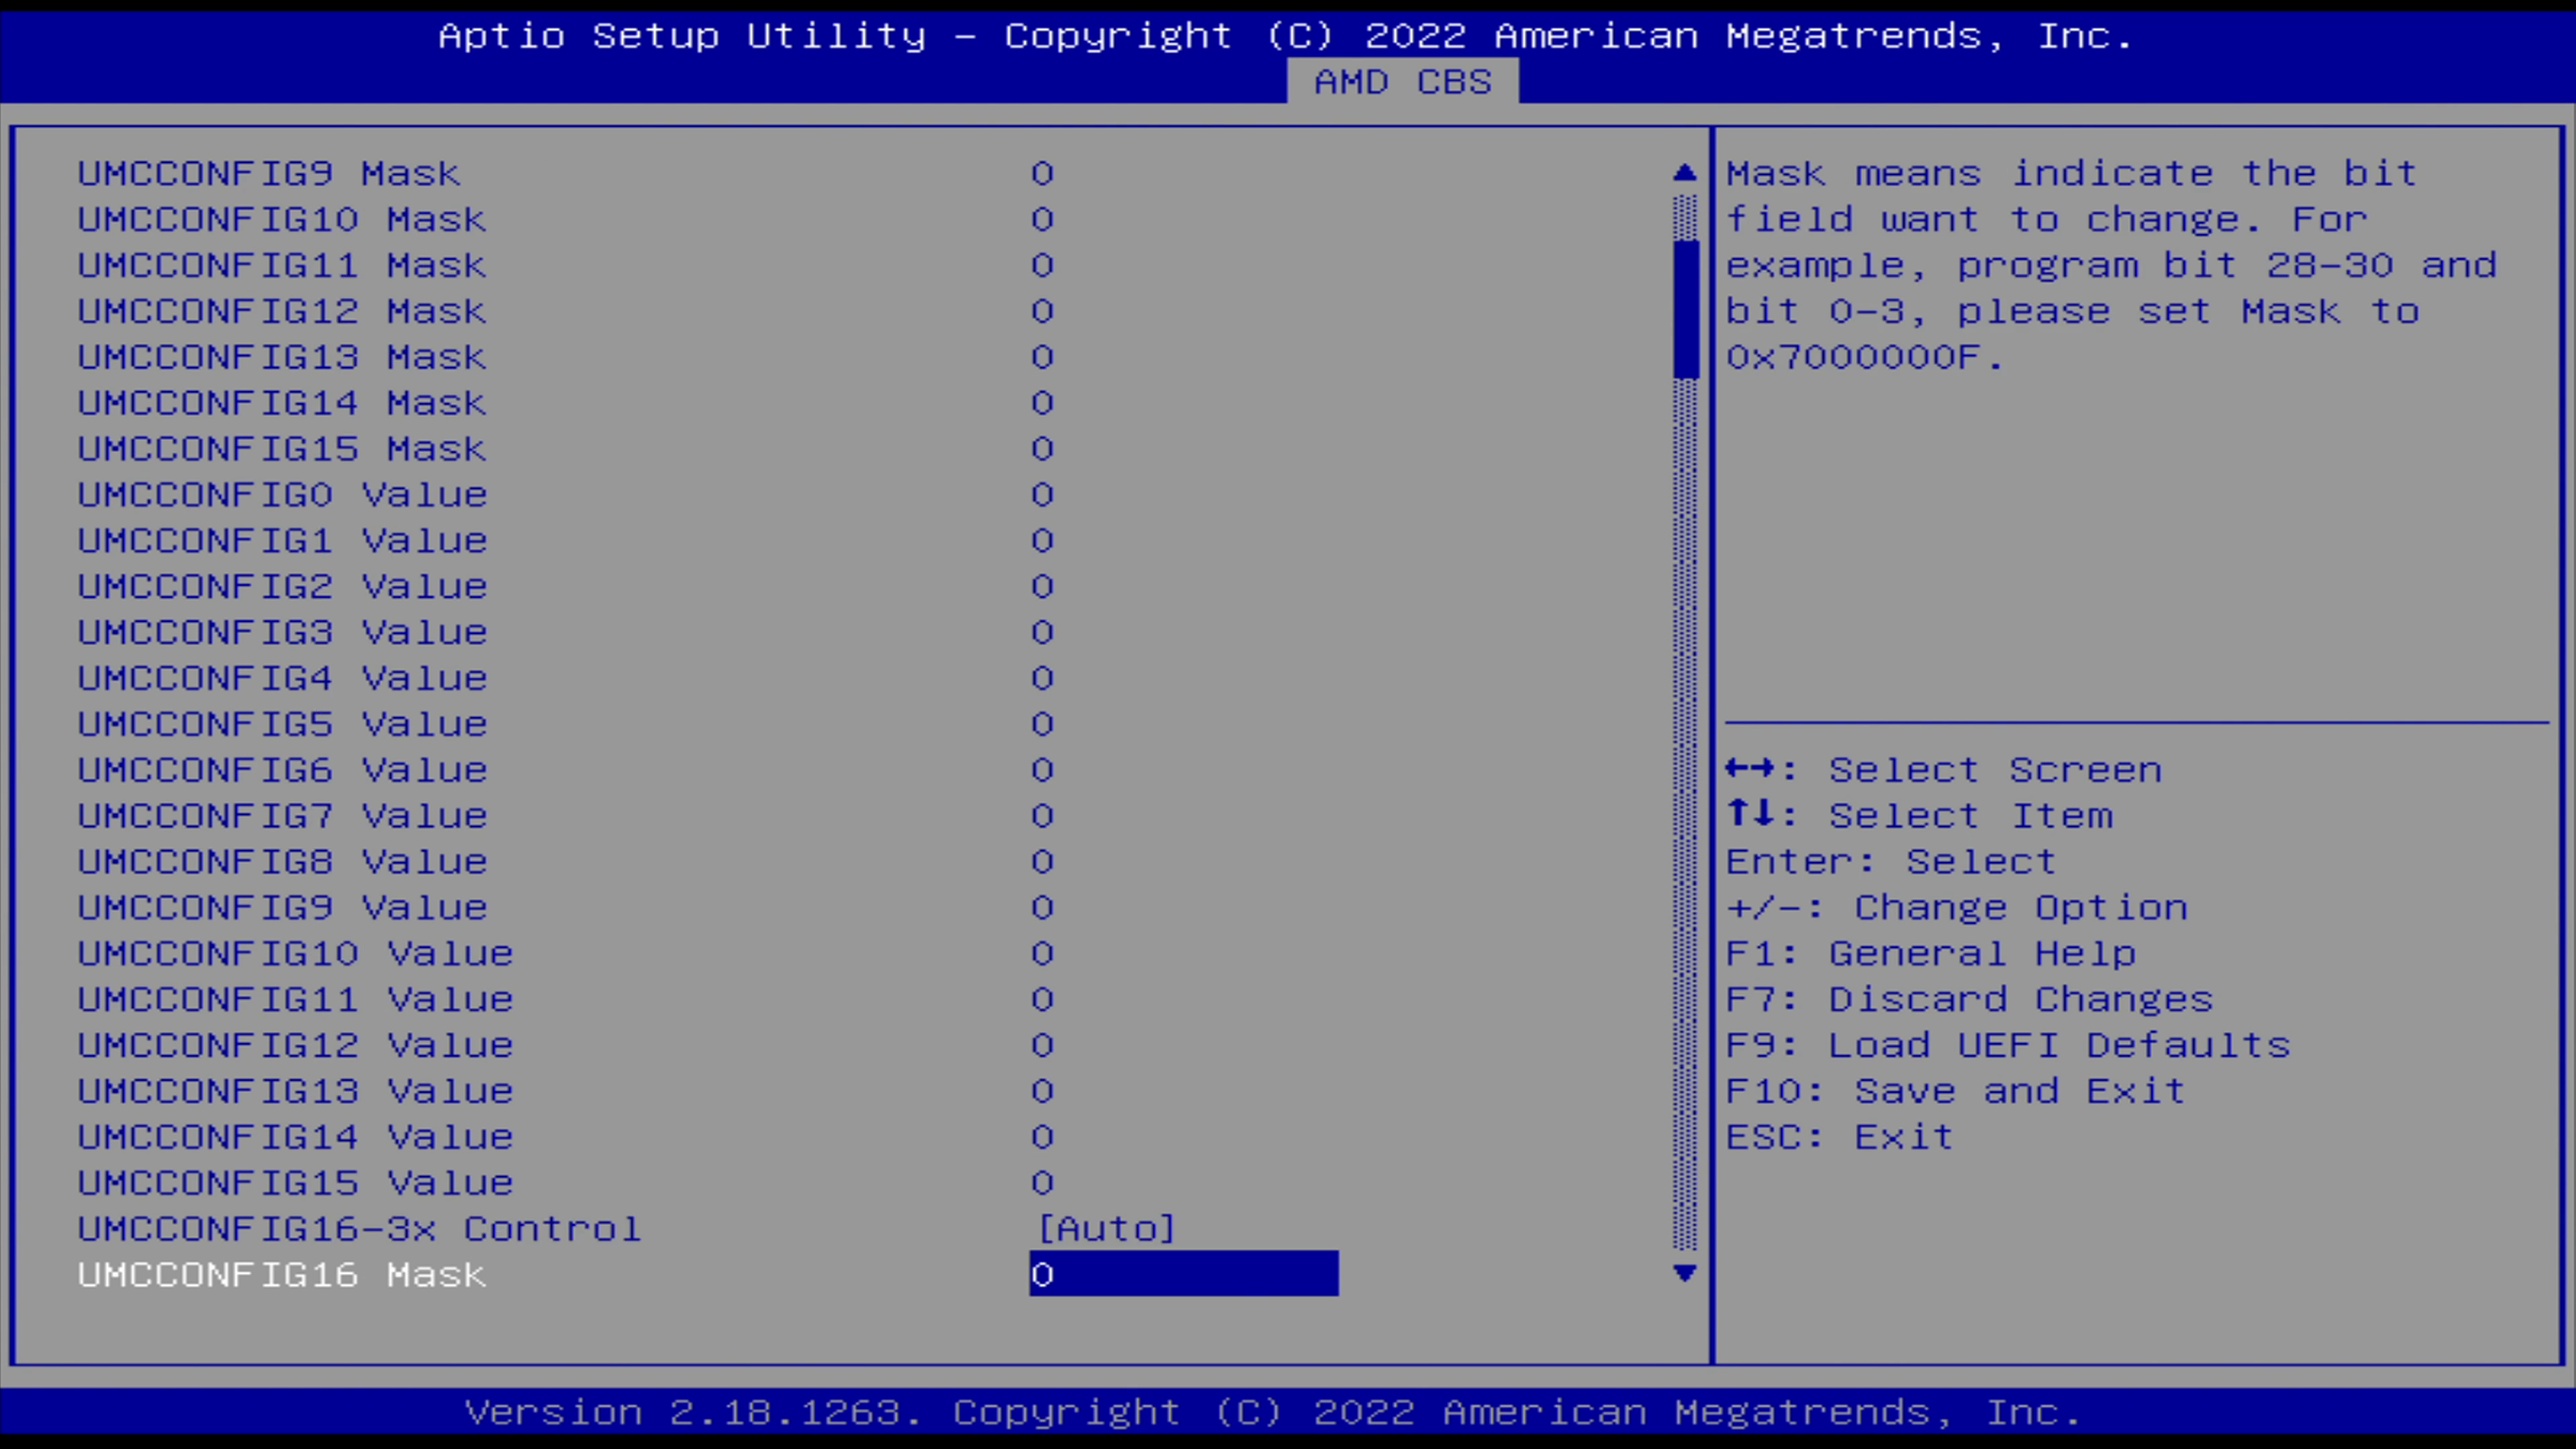Click the value of UMCCONFIG0 Value
The height and width of the screenshot is (1449, 2576).
click(x=1042, y=494)
